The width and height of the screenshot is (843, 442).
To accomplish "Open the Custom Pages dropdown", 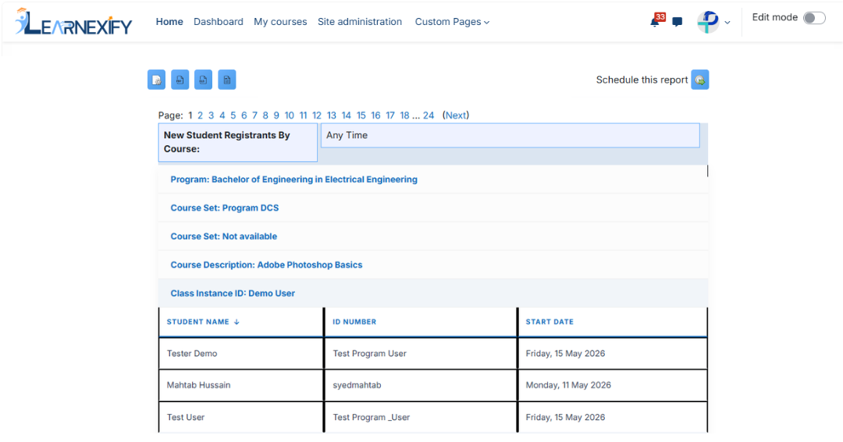I will point(452,22).
